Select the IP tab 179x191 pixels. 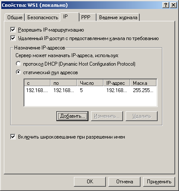click(70, 17)
